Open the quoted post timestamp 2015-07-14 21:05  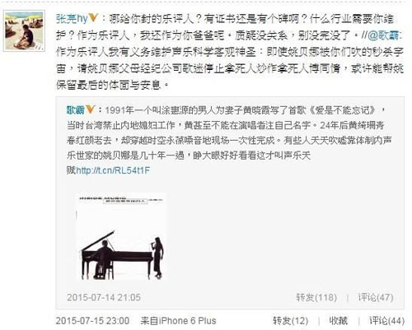(104, 297)
